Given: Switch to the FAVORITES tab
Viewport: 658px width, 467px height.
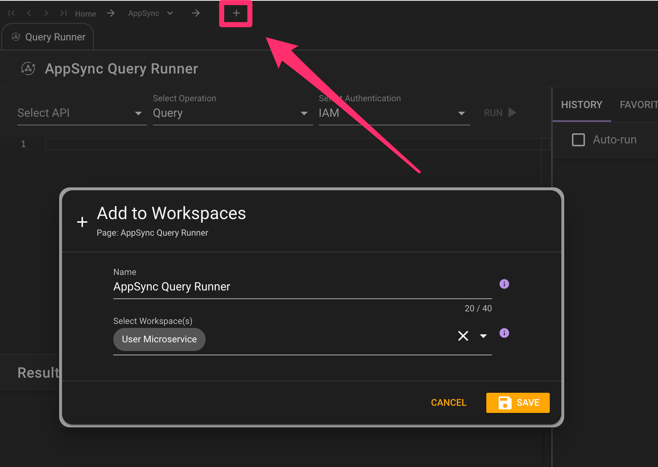Looking at the screenshot, I should click(639, 105).
